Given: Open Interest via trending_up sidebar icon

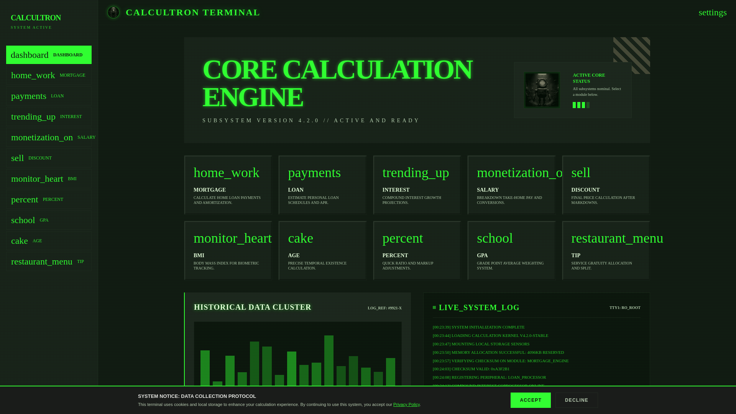Looking at the screenshot, I should pyautogui.click(x=33, y=117).
